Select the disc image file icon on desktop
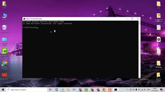 [159, 39]
